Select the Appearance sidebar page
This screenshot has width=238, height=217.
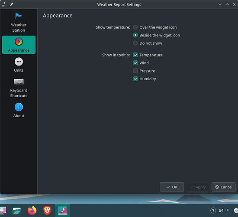(19, 45)
